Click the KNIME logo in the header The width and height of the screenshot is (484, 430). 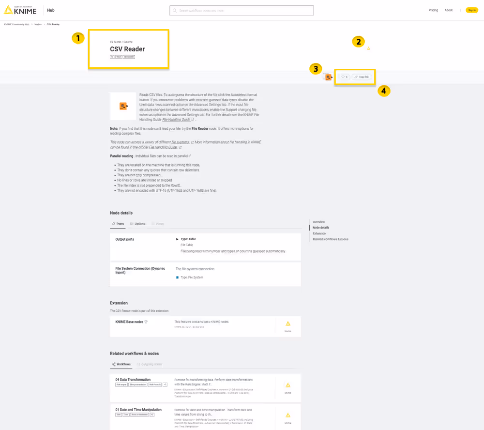(19, 9)
